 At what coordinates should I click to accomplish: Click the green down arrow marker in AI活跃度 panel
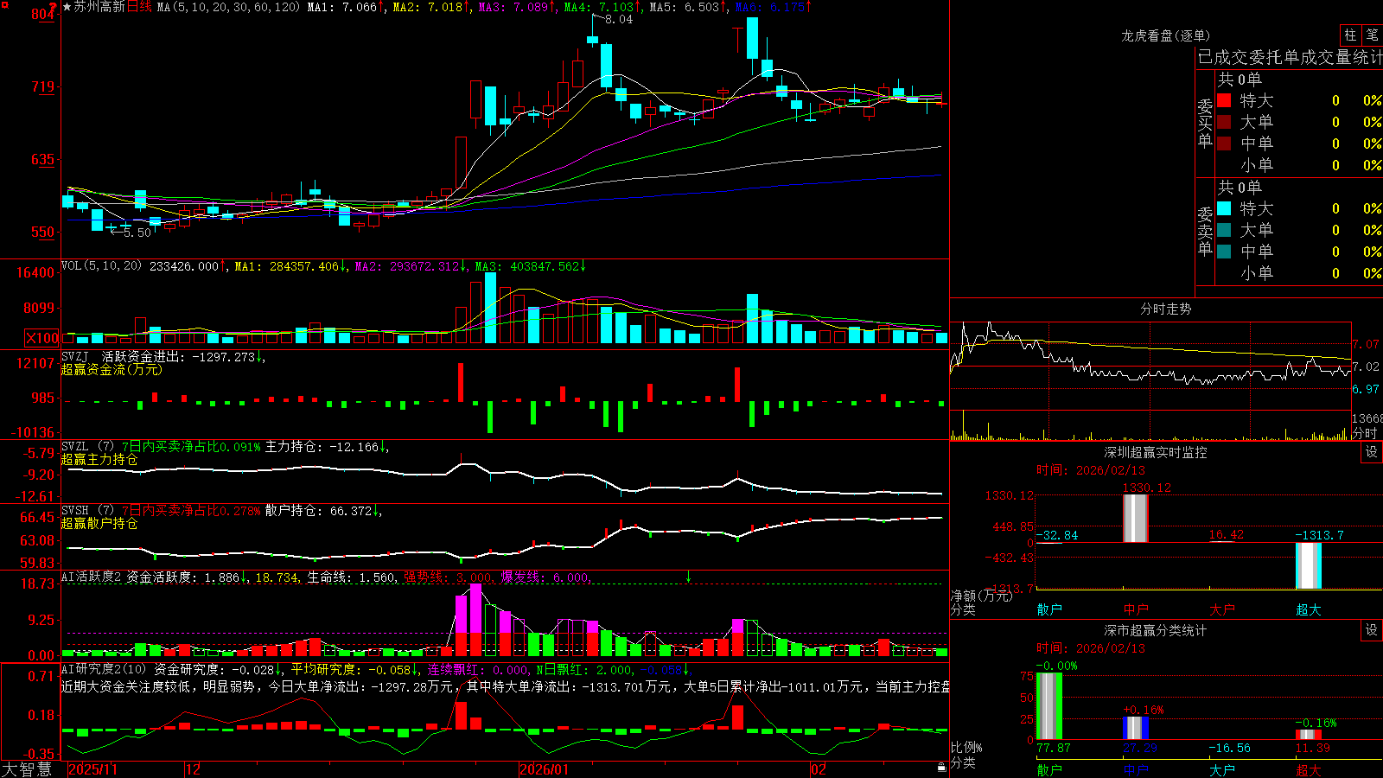(x=689, y=577)
